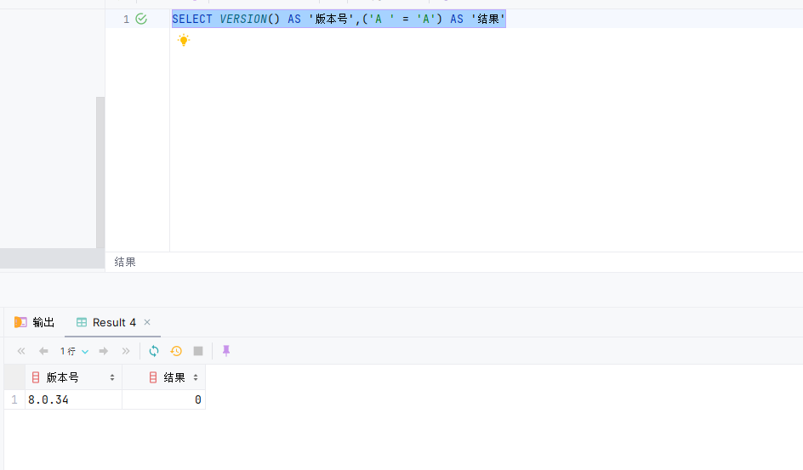803x470 pixels.
Task: Click the stop execution square icon
Action: tap(198, 351)
